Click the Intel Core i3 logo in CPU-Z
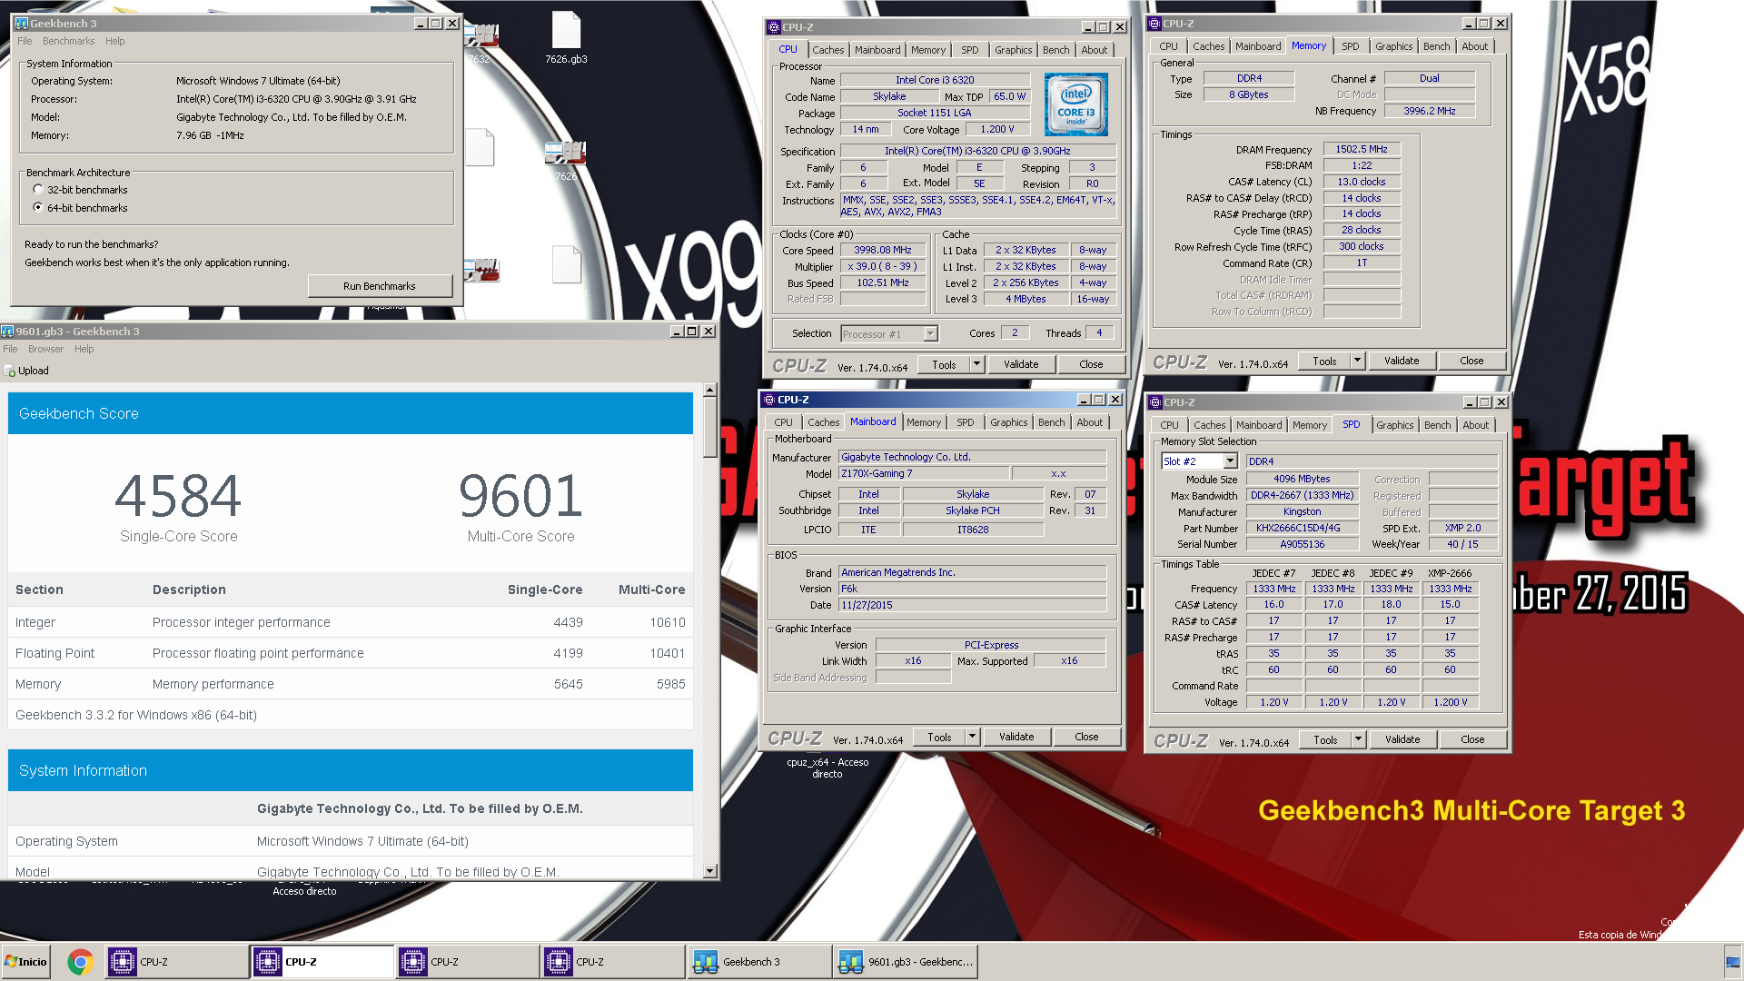Image resolution: width=1744 pixels, height=981 pixels. point(1076,104)
